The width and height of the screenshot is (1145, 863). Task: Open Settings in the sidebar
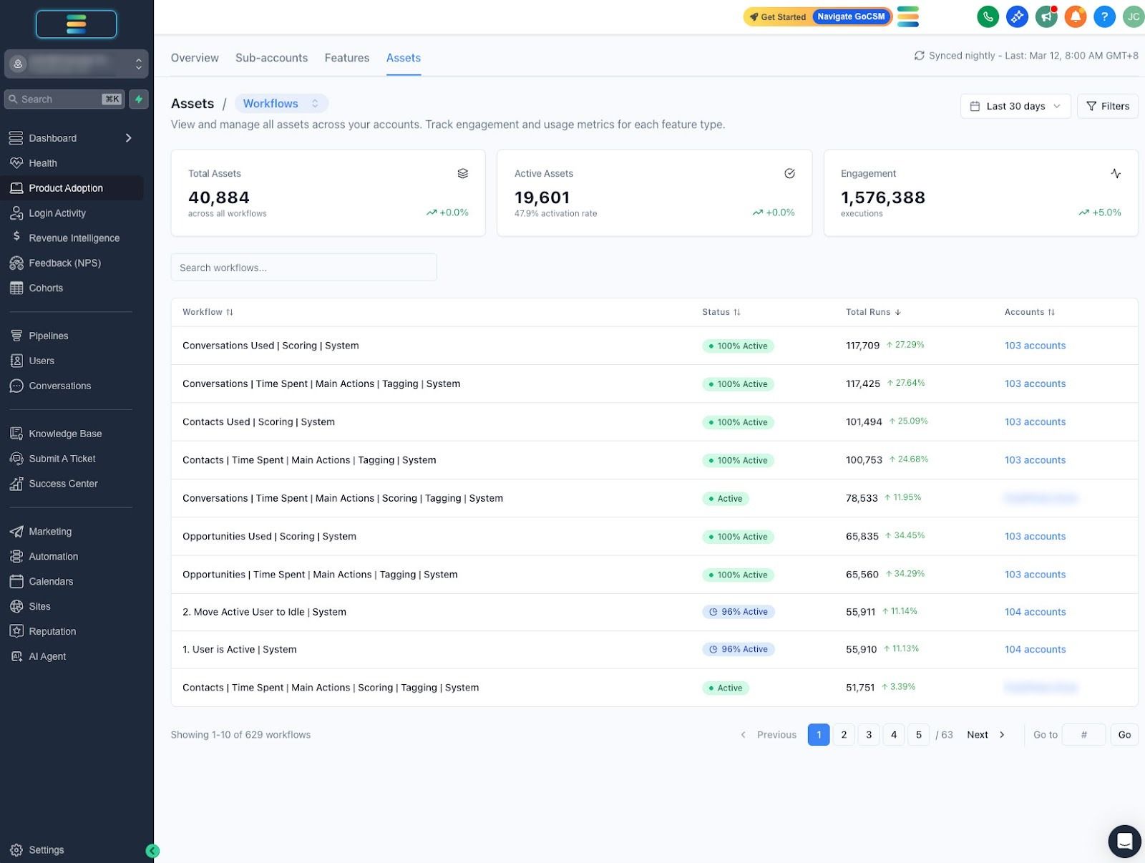click(46, 850)
